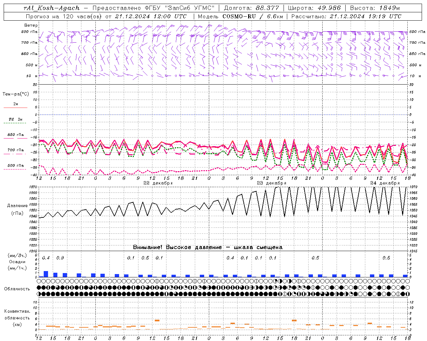Click the 'Широта: 49.986' value
Viewport: 427px width, 341px height.
point(314,8)
